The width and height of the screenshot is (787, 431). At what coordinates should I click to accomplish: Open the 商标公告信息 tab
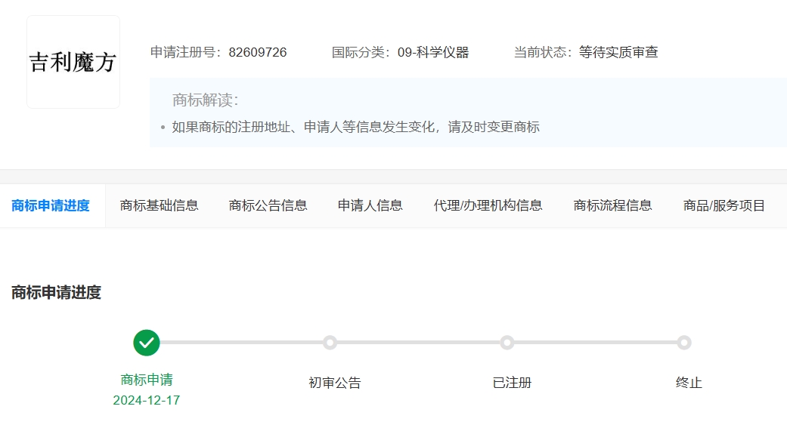[x=268, y=205]
